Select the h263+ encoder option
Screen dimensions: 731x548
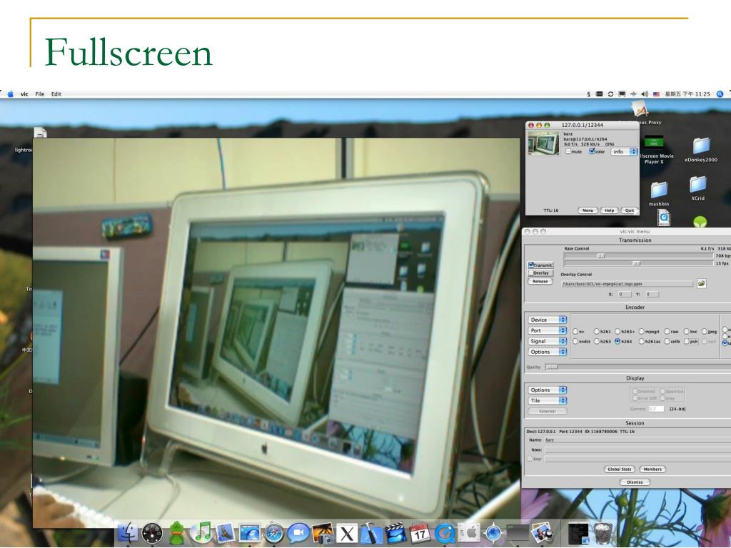pyautogui.click(x=617, y=331)
